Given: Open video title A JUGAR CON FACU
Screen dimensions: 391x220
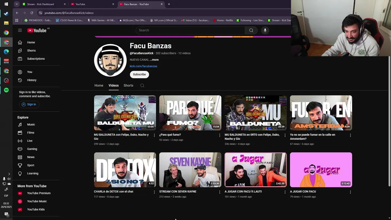Looking at the screenshot, I should click(303, 192).
